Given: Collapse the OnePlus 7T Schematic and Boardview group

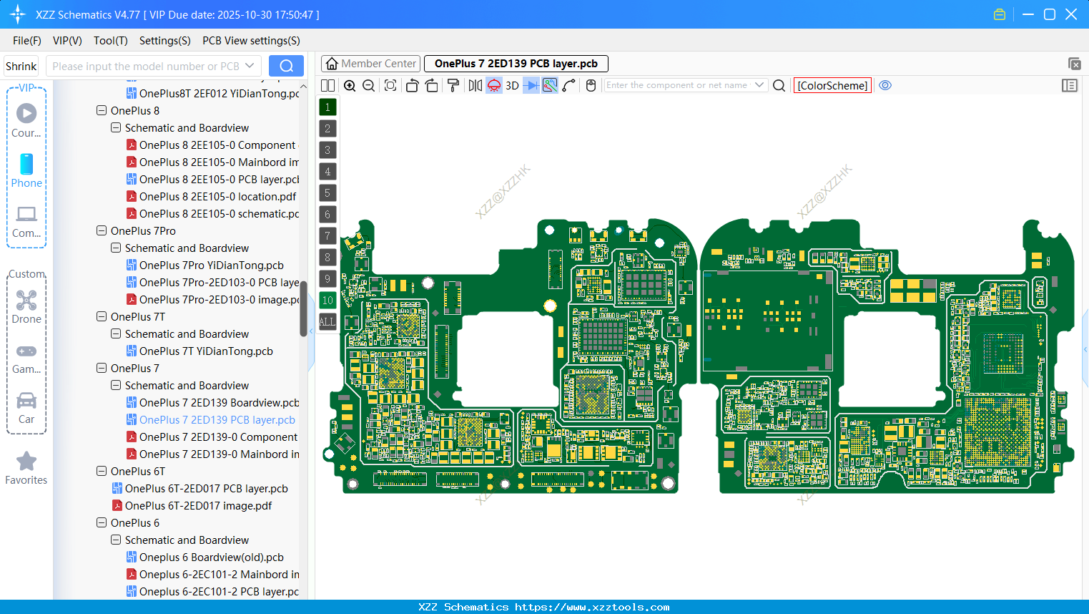Looking at the screenshot, I should pos(115,333).
